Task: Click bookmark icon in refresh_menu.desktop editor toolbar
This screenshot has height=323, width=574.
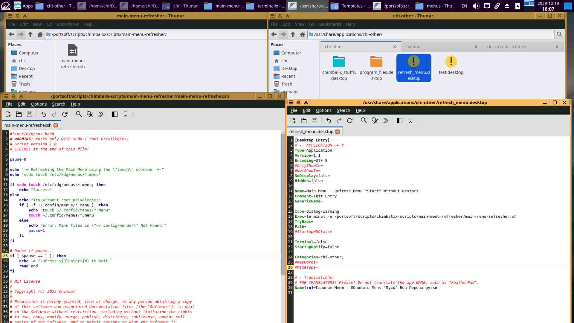Action: 410,121
